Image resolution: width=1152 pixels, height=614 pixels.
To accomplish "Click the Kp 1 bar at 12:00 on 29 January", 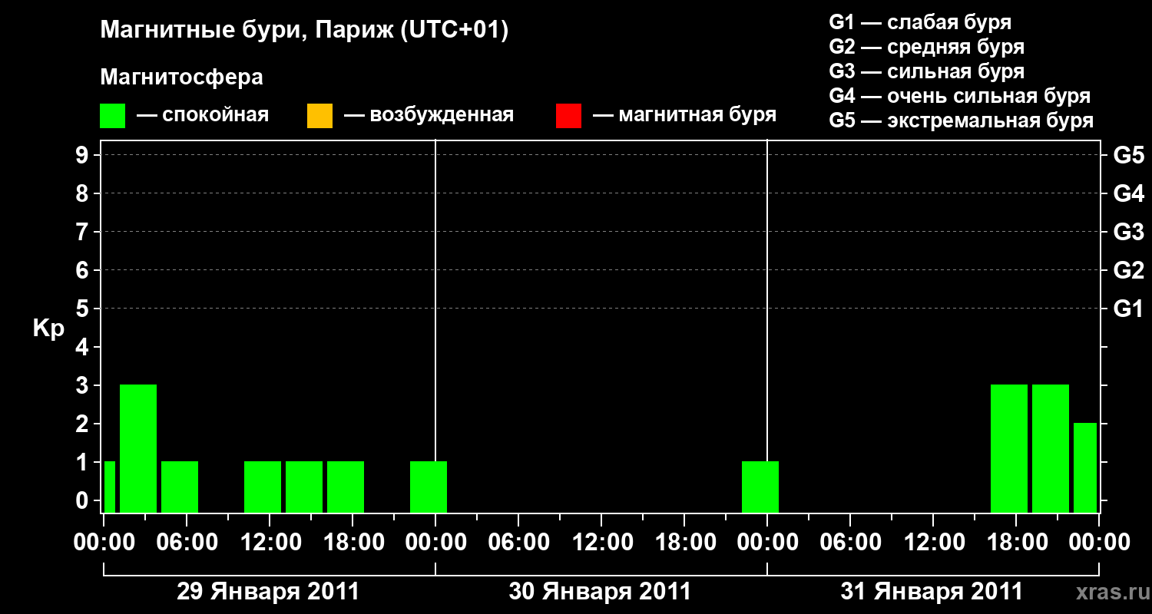I will click(x=263, y=487).
